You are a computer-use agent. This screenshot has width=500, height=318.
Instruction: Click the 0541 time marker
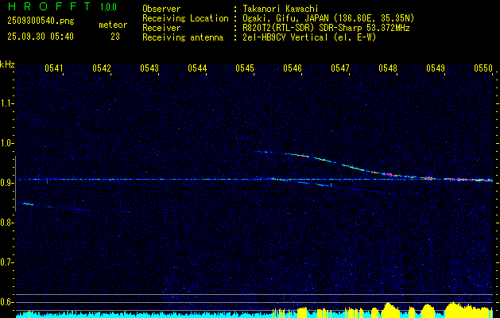[x=54, y=68]
